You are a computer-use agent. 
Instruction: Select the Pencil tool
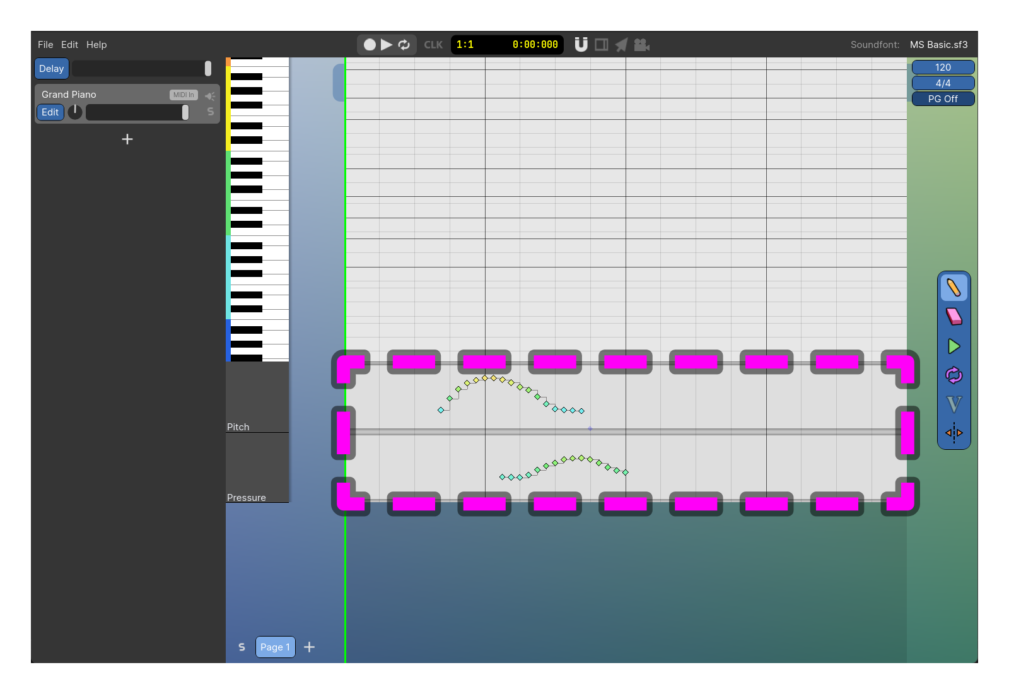[954, 288]
